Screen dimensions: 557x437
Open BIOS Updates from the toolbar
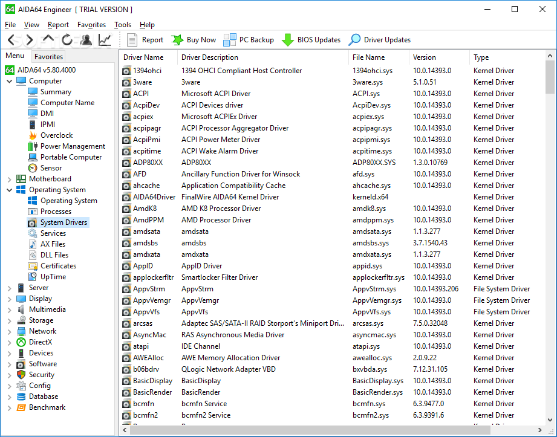coord(311,40)
